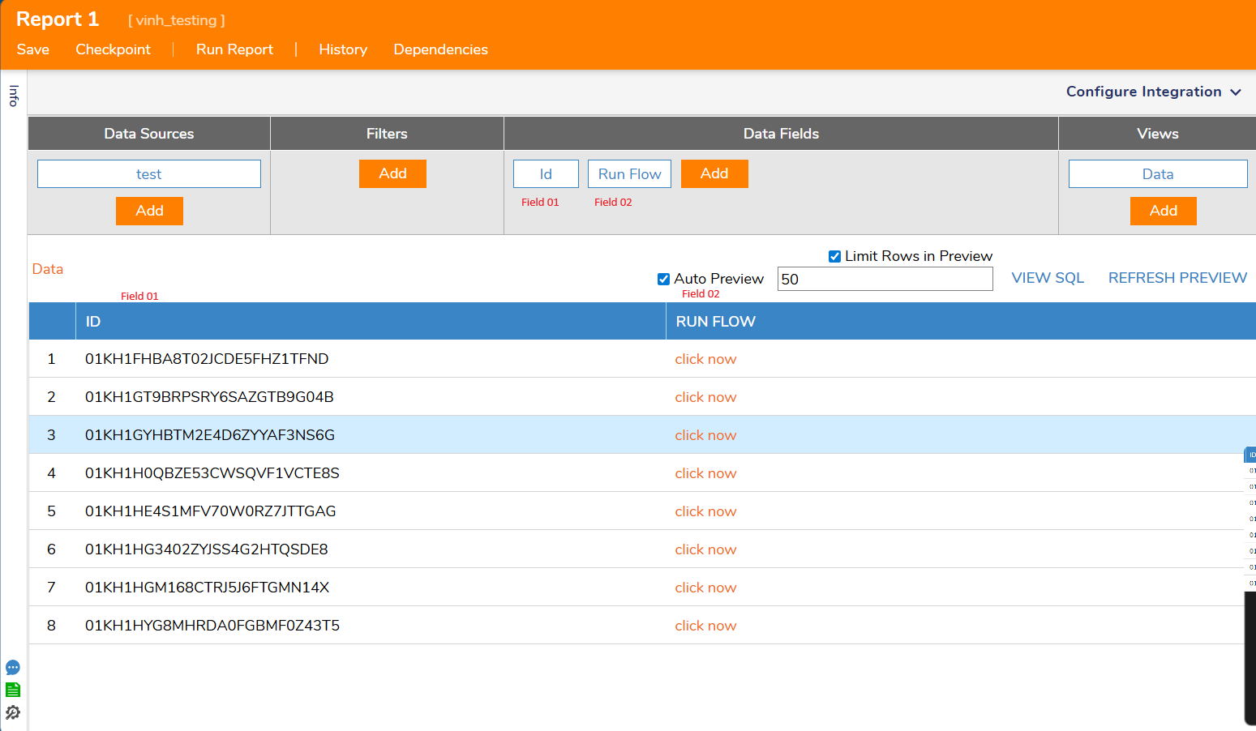Screen dimensions: 1256x731
Task: Open the wrench gear settings icon
Action: pyautogui.click(x=13, y=712)
